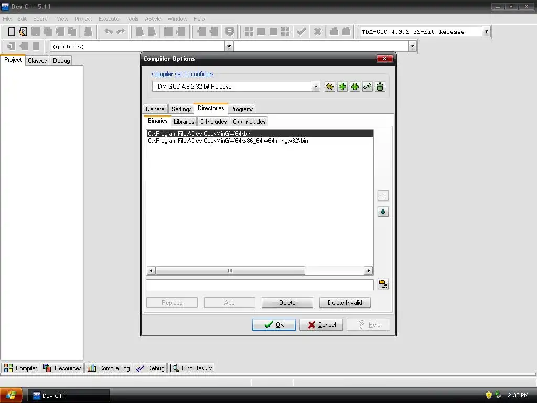This screenshot has height=403, width=537.
Task: Expand the main toolbar TDM-GCC compiler dropdown
Action: 486,31
